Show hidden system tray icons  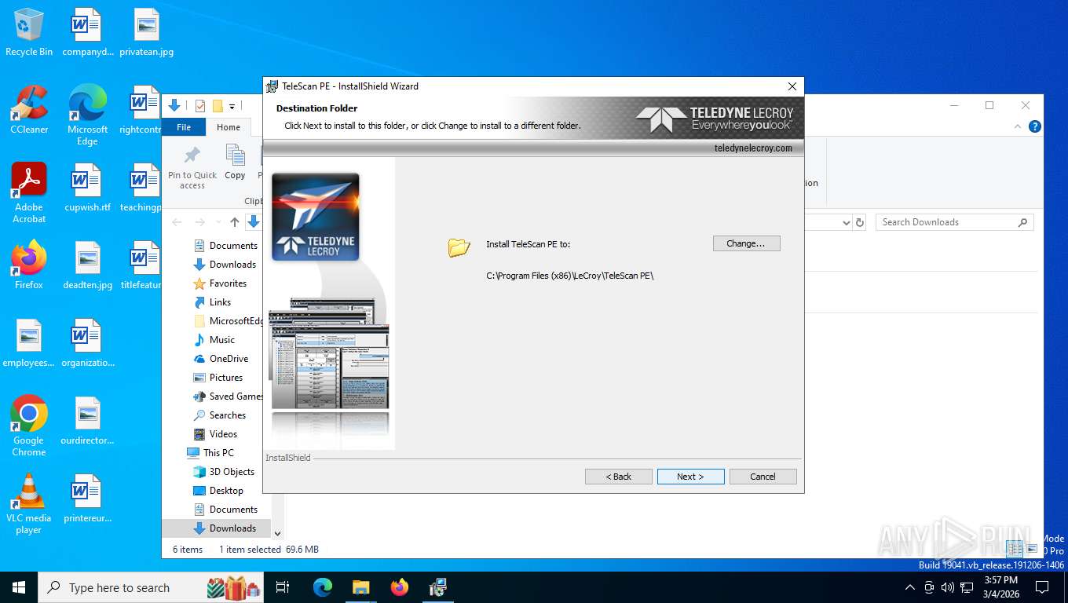910,587
